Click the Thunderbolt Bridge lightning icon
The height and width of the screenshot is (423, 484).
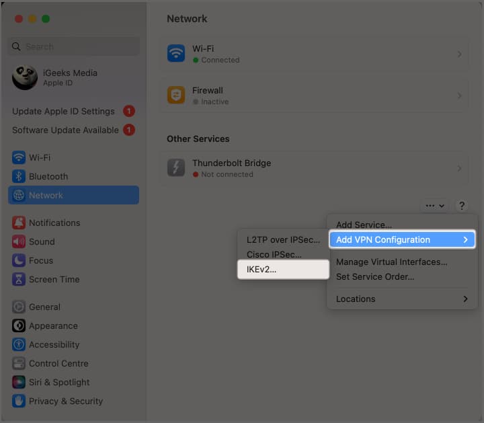click(176, 167)
